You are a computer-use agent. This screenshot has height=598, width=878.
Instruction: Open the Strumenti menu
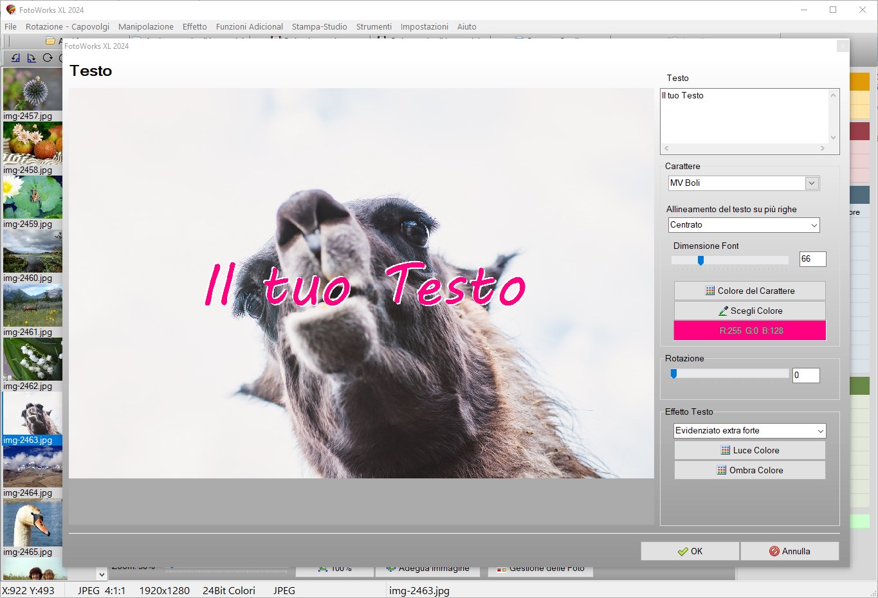[374, 26]
